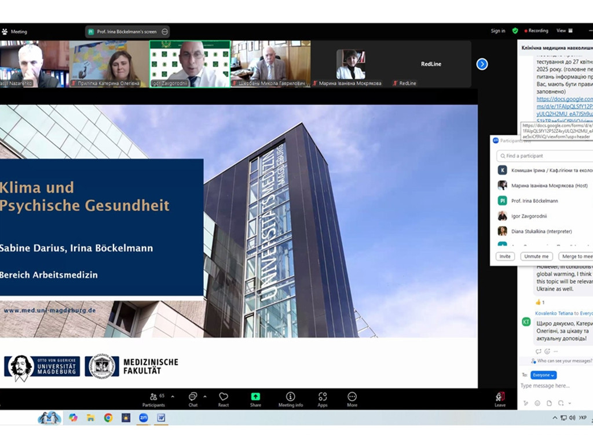Open more actions for Kovalenko's message

pos(555,351)
